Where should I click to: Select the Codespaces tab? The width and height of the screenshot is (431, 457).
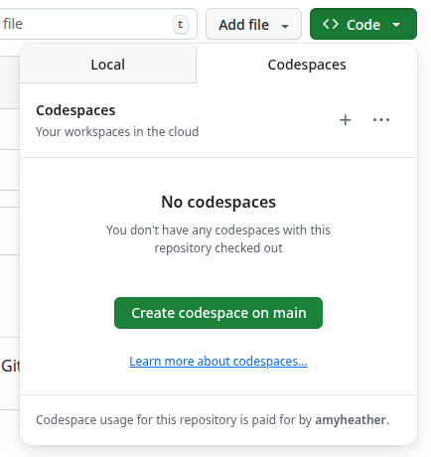[307, 65]
